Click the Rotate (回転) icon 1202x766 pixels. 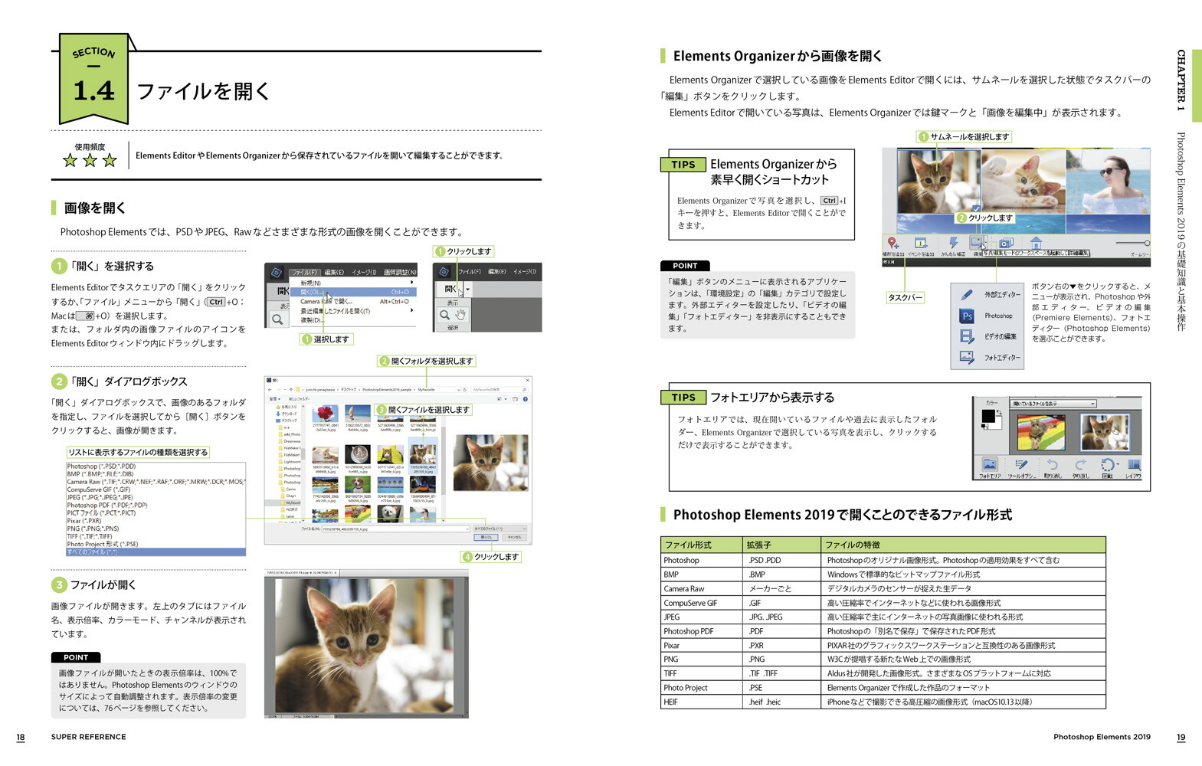[1108, 464]
